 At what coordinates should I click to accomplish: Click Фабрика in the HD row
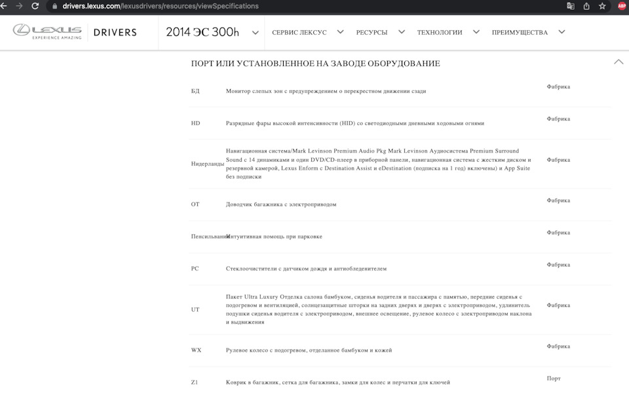click(x=558, y=119)
